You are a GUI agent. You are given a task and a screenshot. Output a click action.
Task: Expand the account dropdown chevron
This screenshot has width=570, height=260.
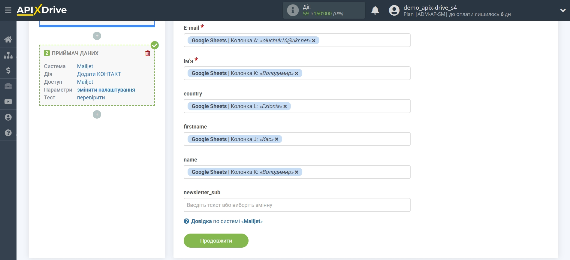coord(563,10)
